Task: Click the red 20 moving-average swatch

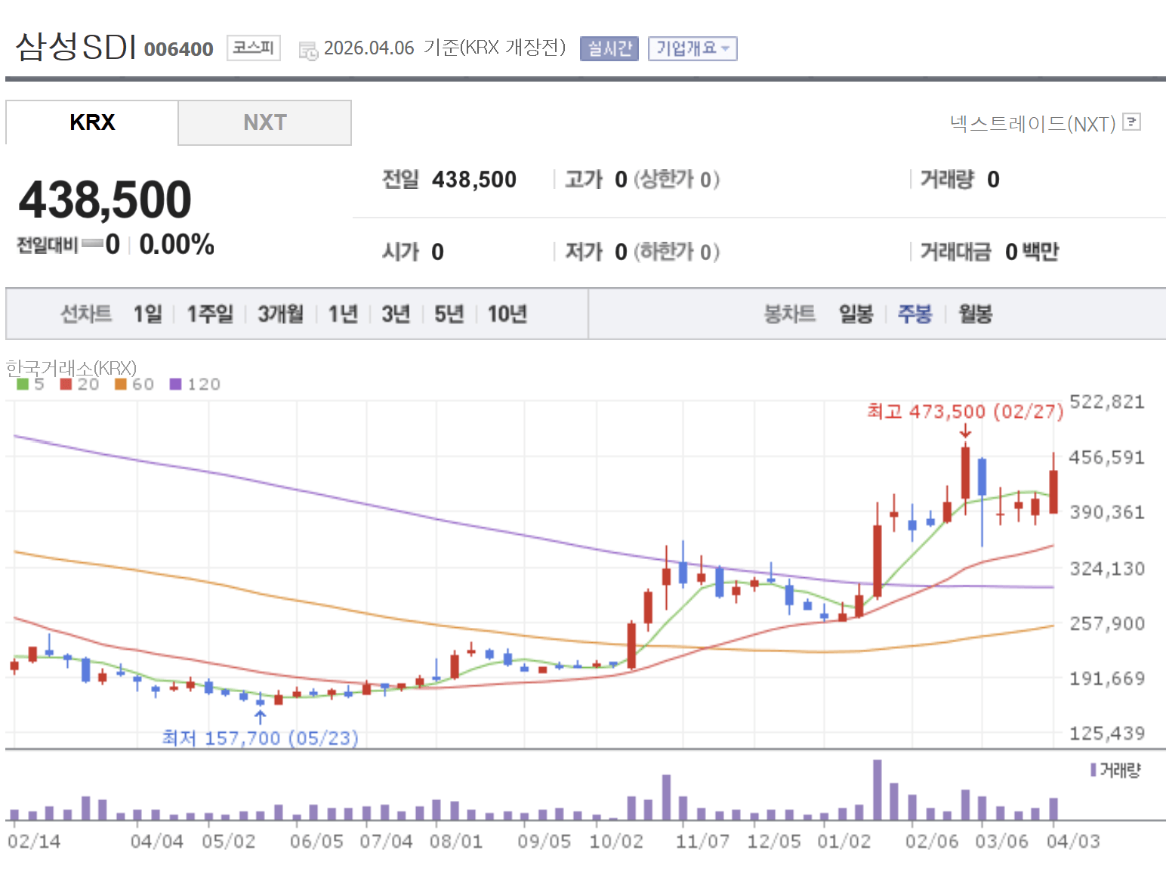Action: [66, 384]
